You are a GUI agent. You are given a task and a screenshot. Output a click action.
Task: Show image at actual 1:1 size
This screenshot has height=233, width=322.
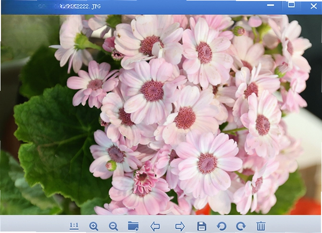point(74,226)
